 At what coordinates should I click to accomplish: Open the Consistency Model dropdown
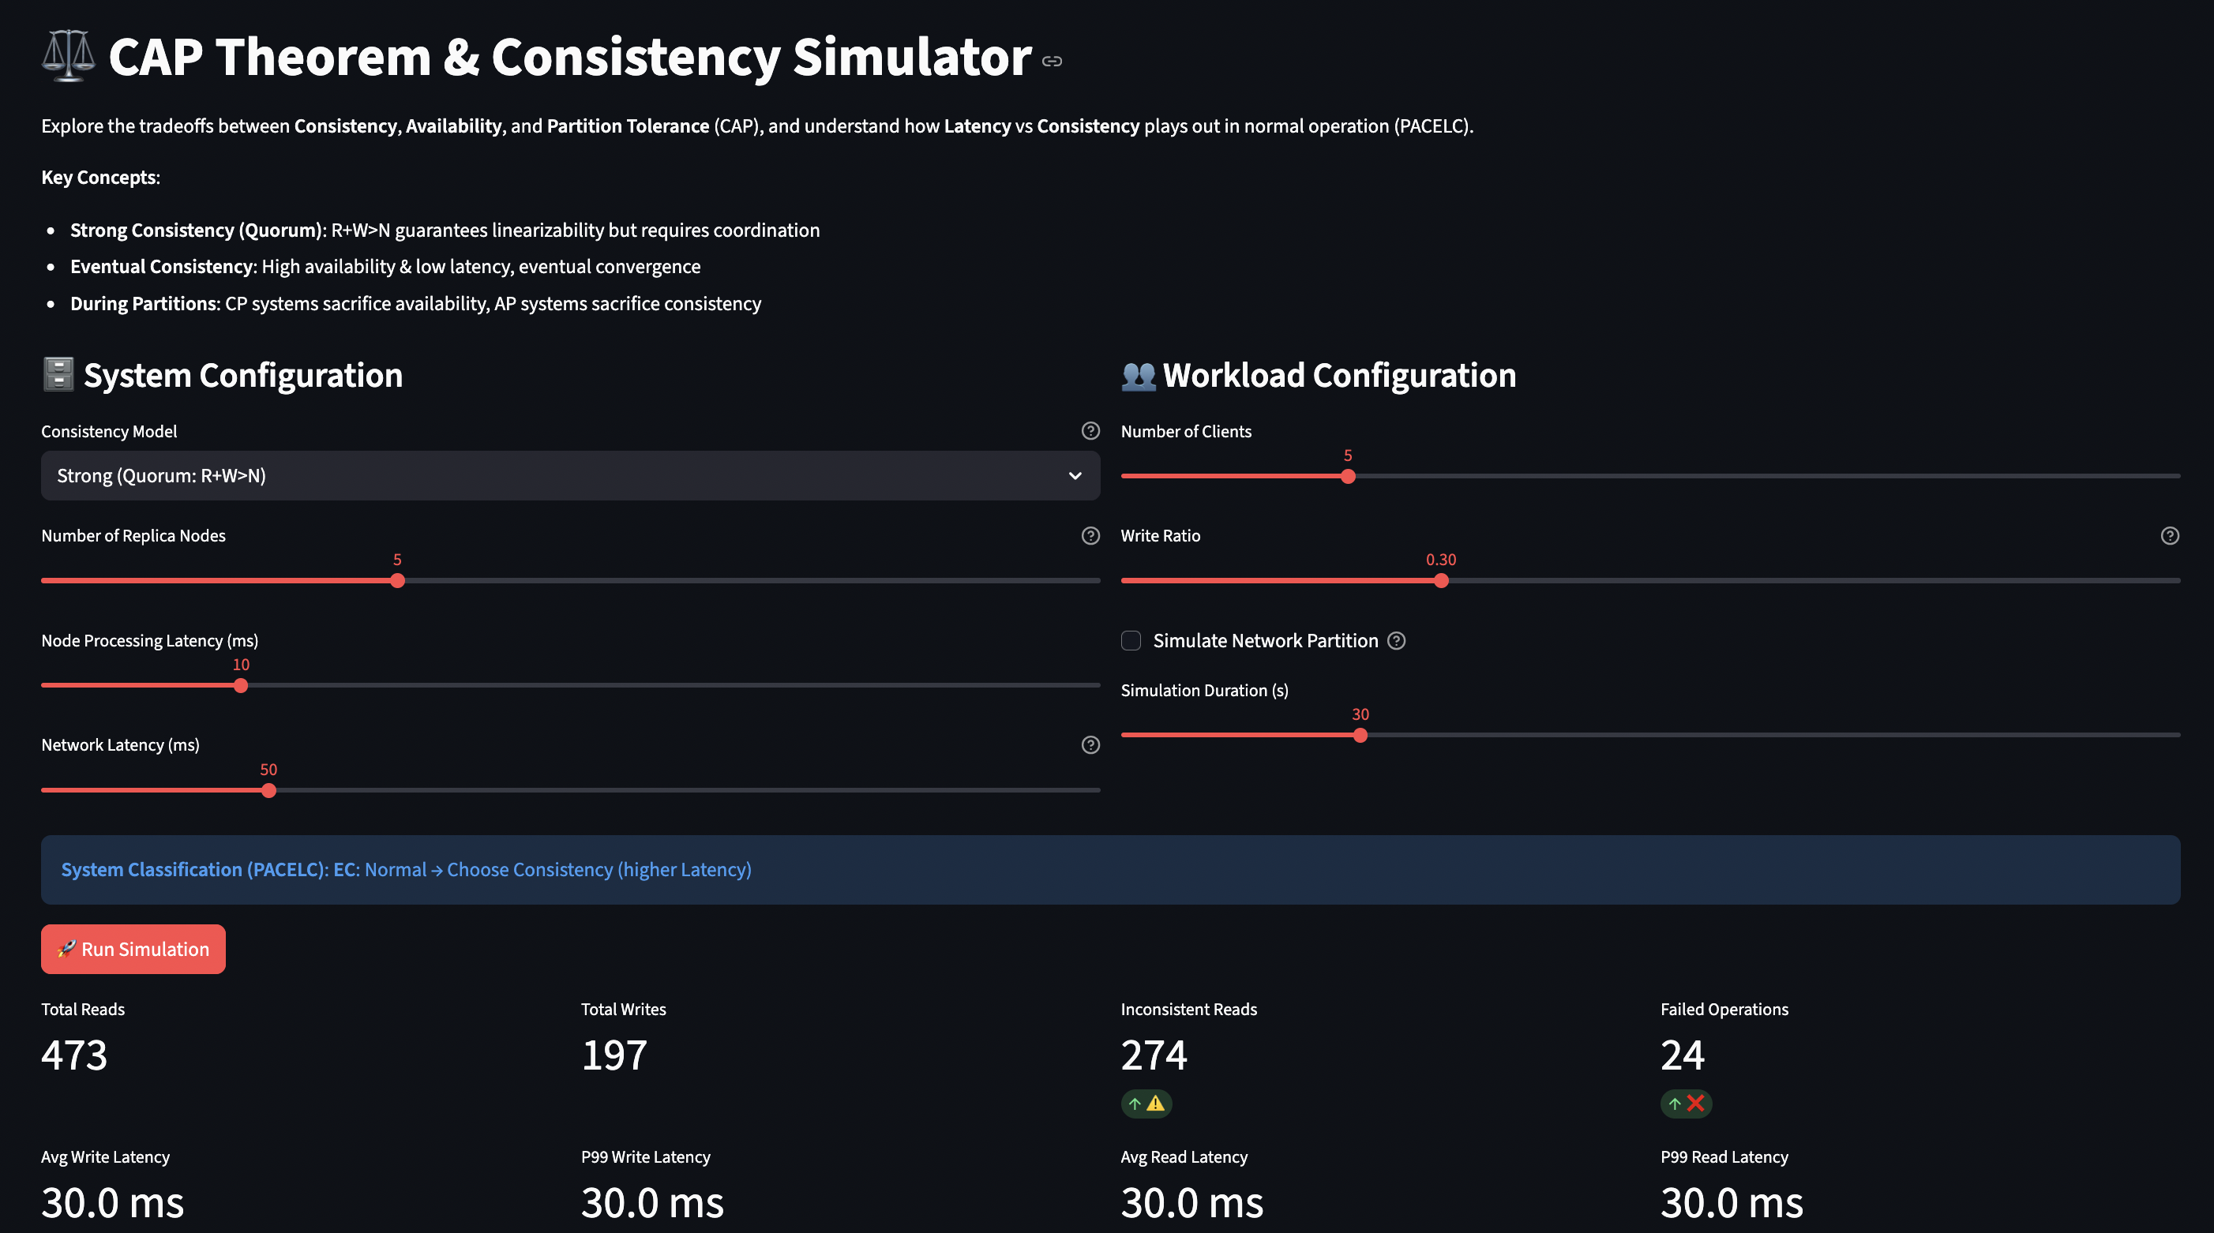coord(550,475)
